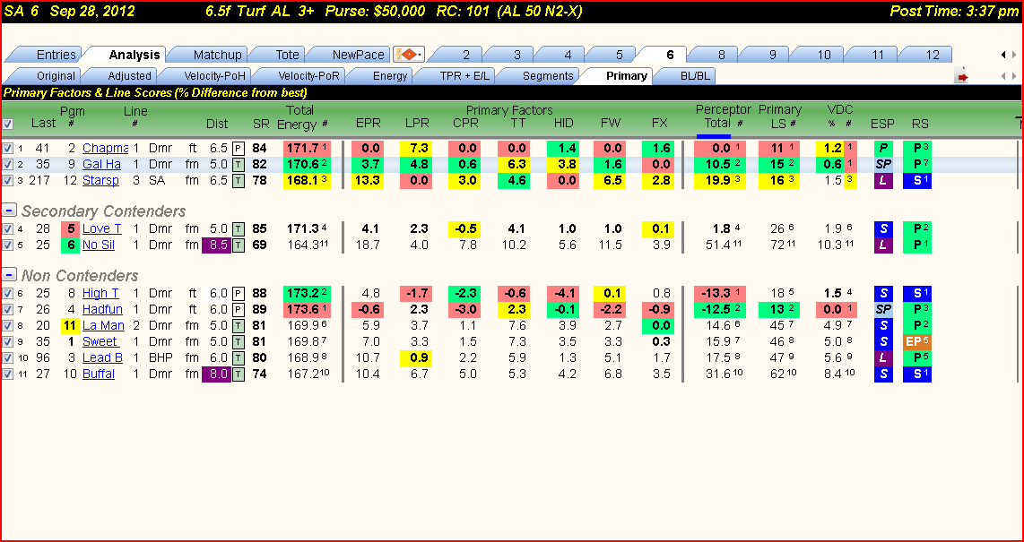Switch to the Entries tab

[56, 55]
